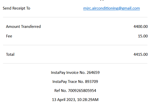The width and height of the screenshot is (157, 108).
Task: Click the "InstaPay Trace No." text
Action: point(69,82)
